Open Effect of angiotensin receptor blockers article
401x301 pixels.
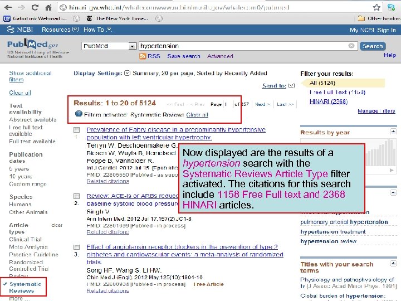185,254
